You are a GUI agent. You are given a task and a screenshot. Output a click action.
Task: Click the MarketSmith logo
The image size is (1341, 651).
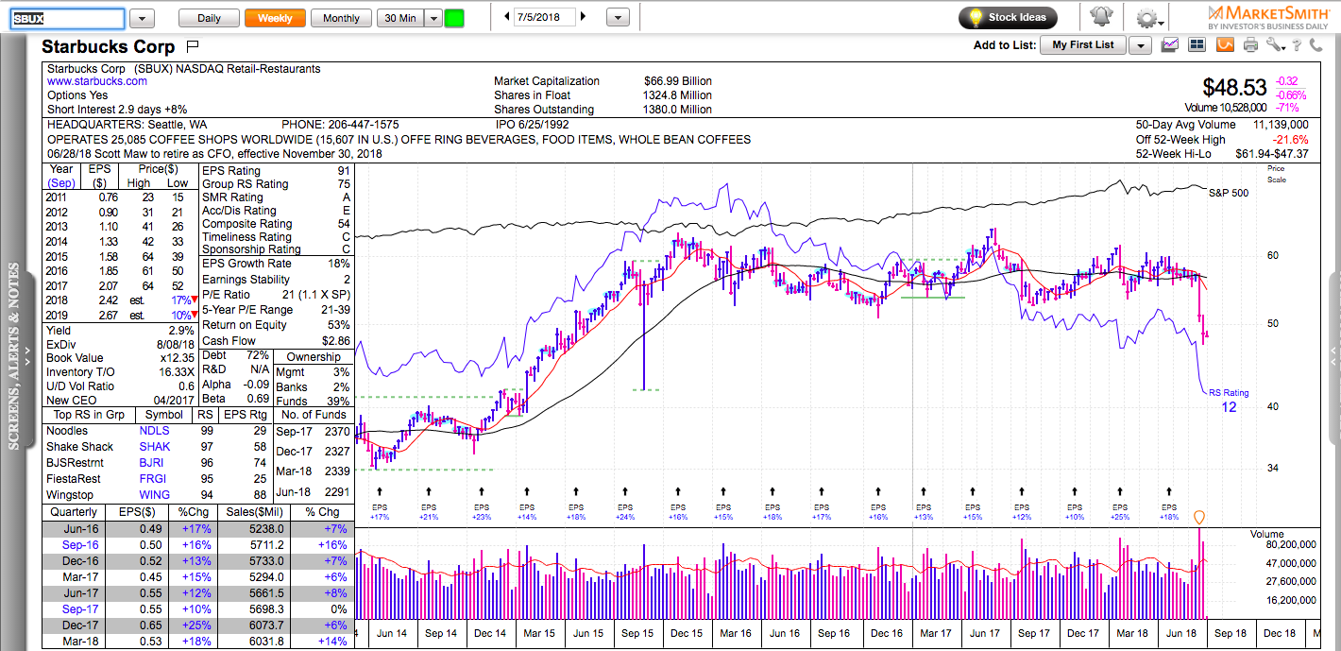click(1268, 17)
